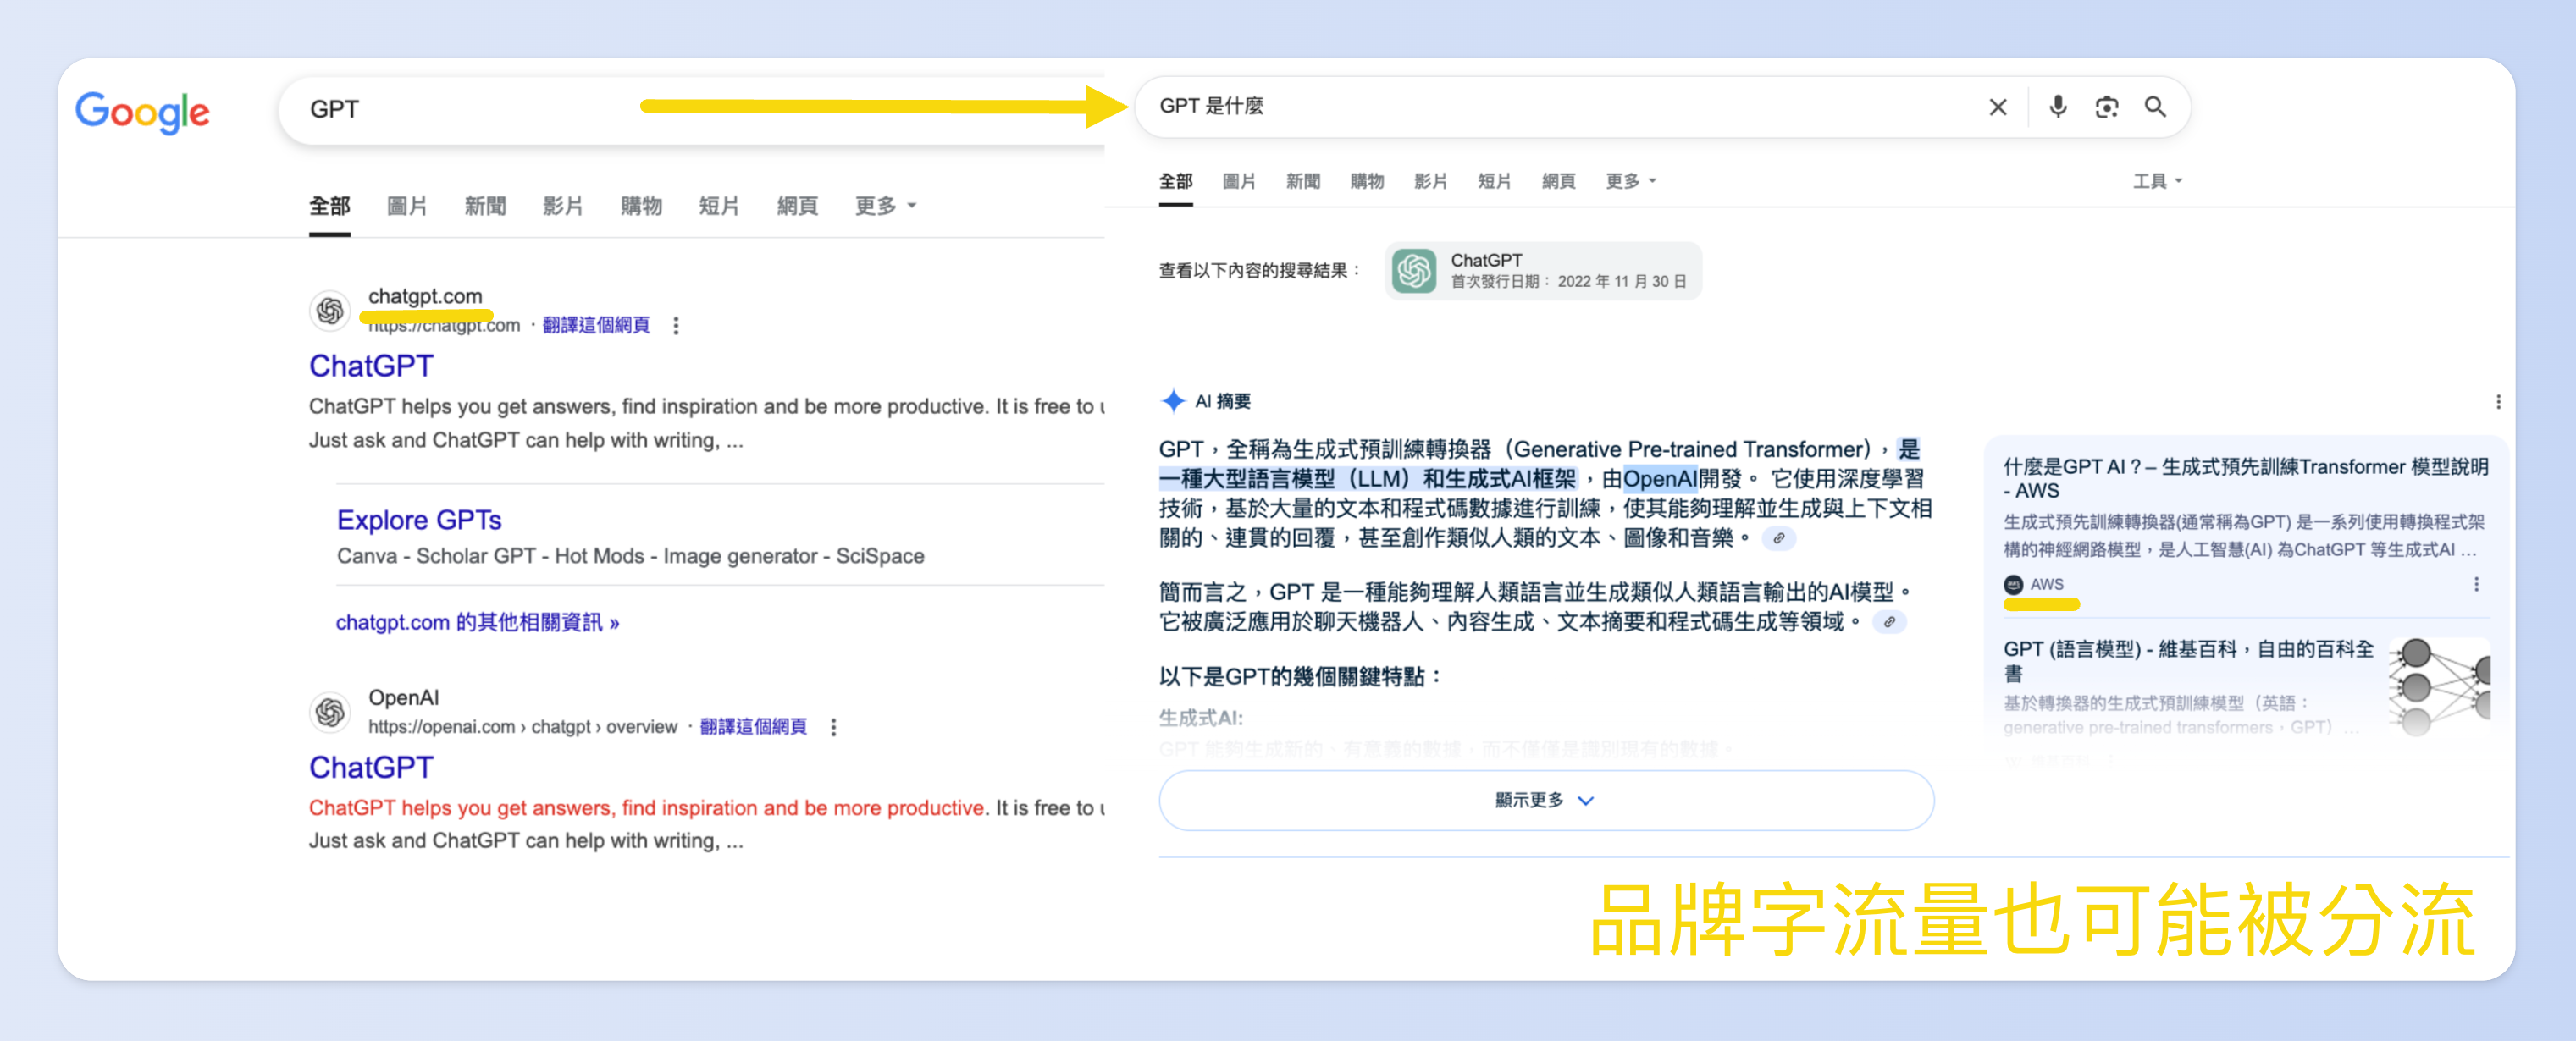This screenshot has width=2576, height=1041.
Task: Click Canva - Scholar GPT sitelink description
Action: [x=630, y=556]
